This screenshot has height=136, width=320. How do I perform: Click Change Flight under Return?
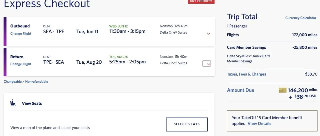click(x=21, y=64)
